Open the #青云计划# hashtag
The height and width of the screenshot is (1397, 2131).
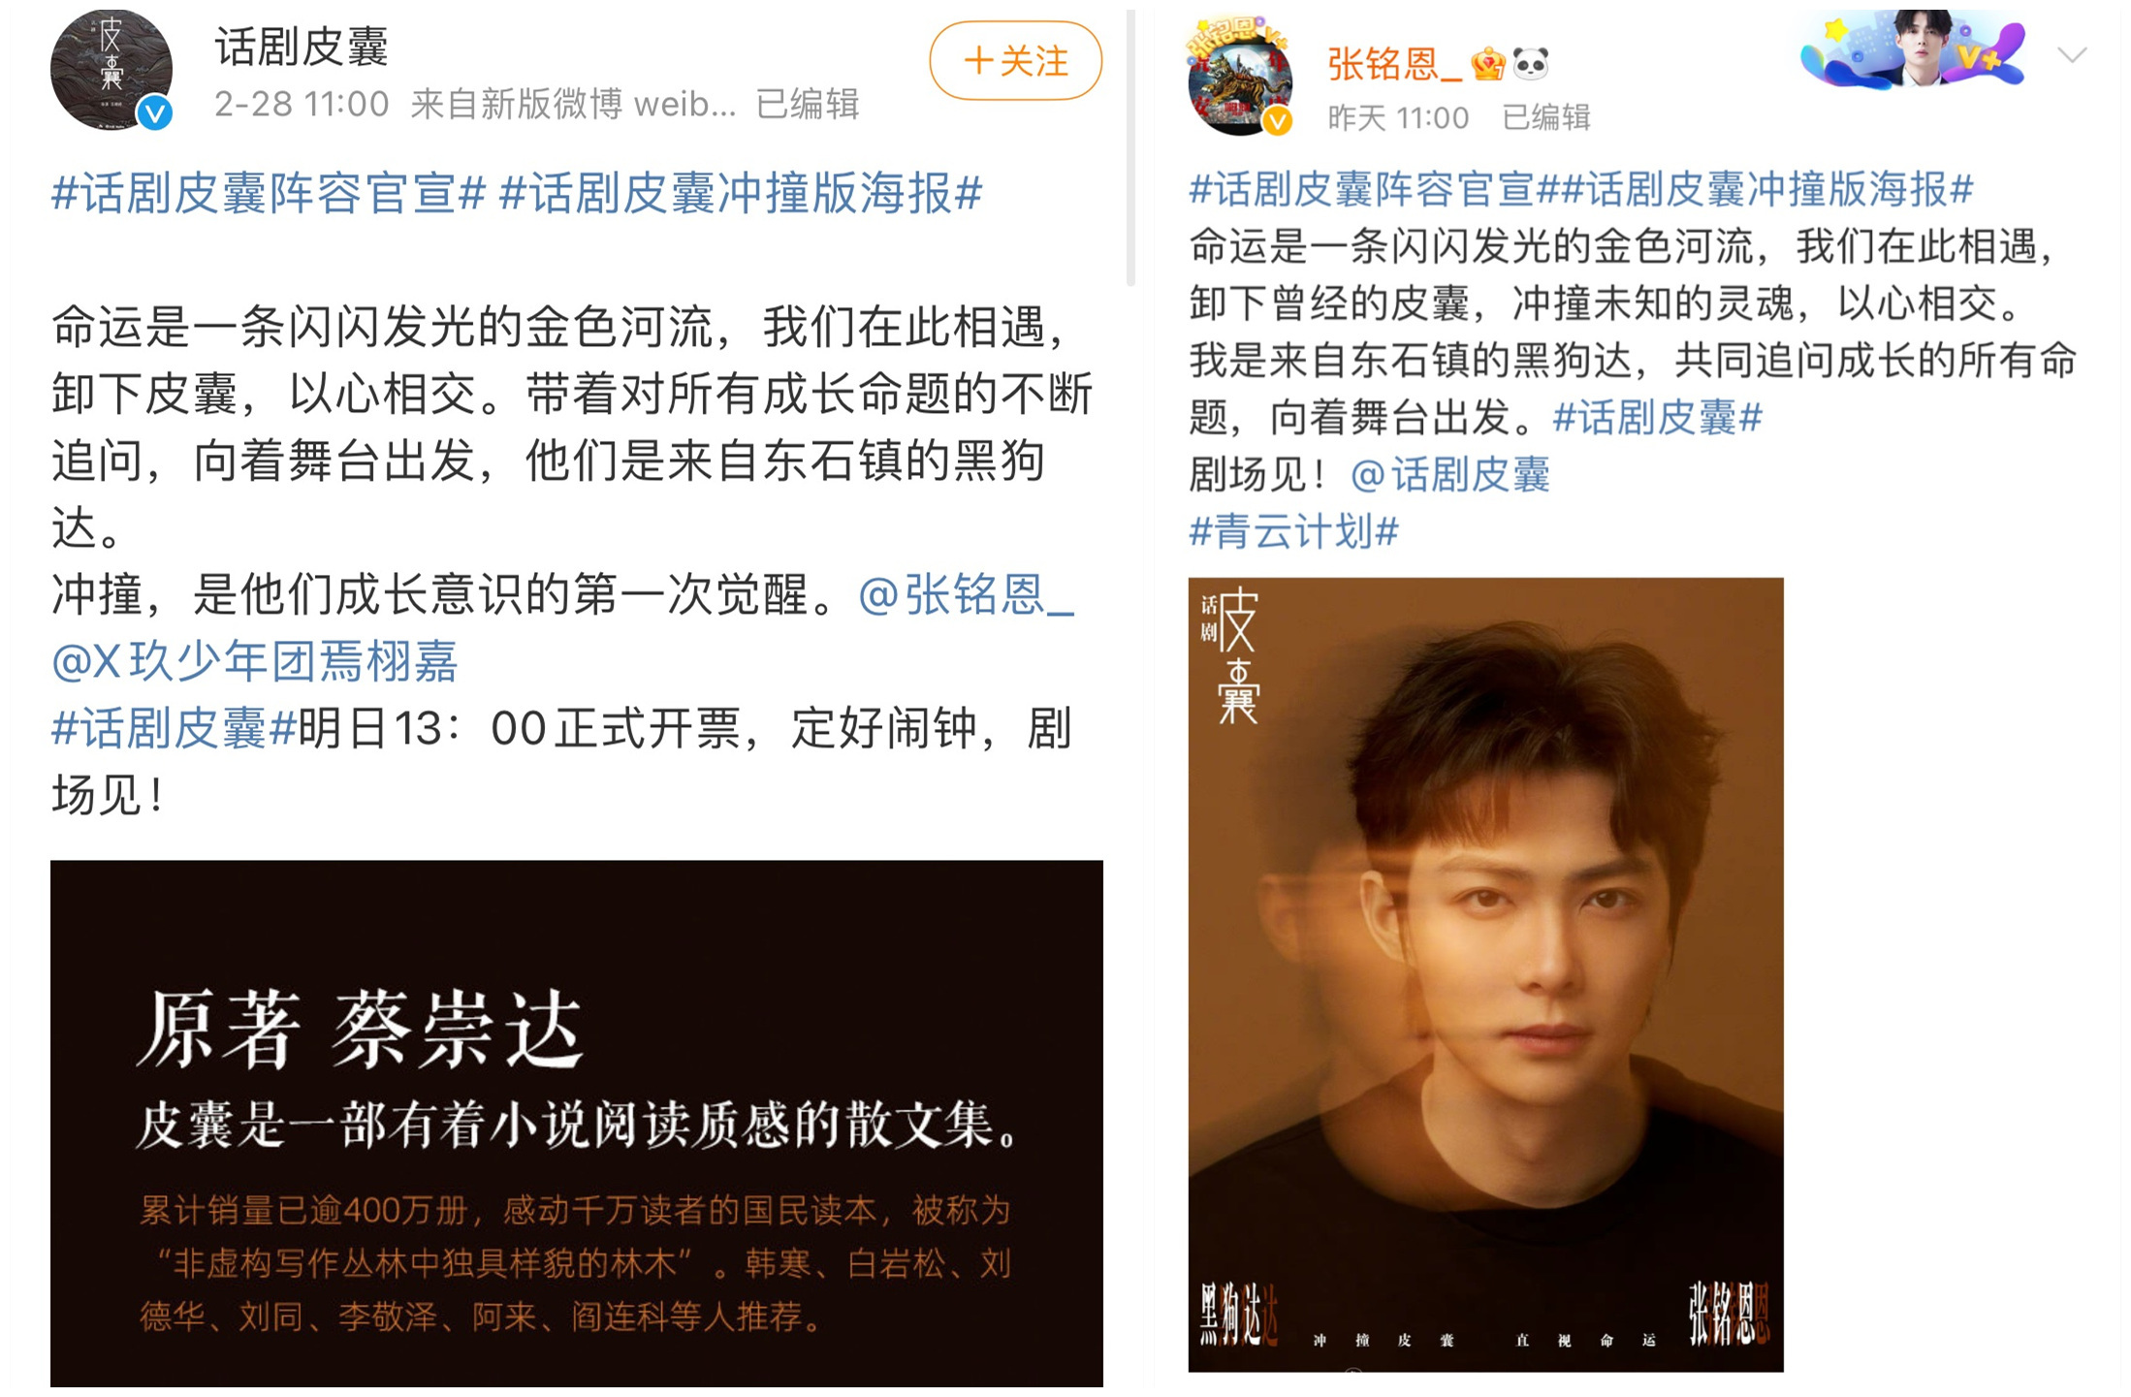click(x=1294, y=531)
